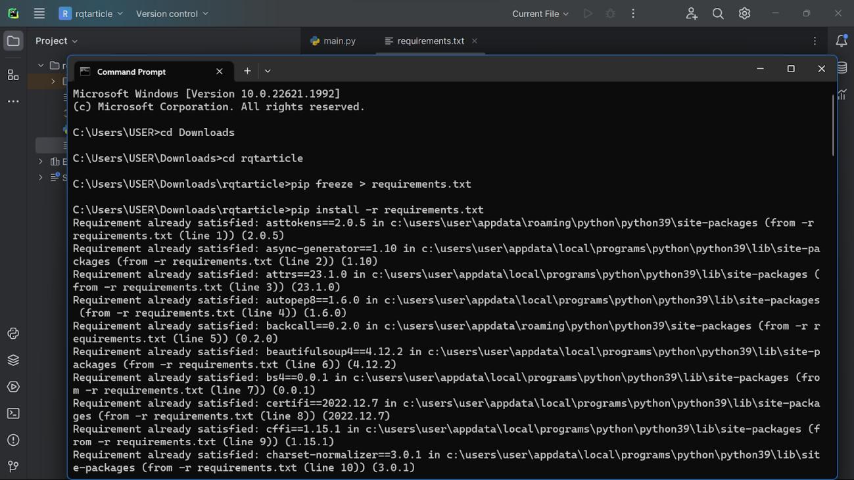Viewport: 854px width, 480px height.
Task: Show the Problems tool window
Action: [13, 440]
